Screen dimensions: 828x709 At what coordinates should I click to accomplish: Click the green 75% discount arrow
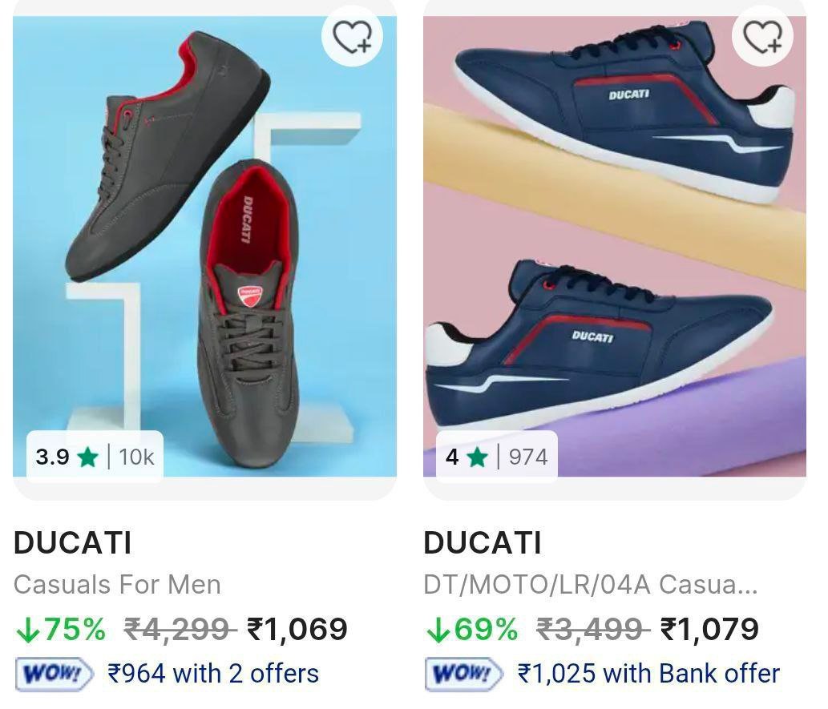(27, 630)
